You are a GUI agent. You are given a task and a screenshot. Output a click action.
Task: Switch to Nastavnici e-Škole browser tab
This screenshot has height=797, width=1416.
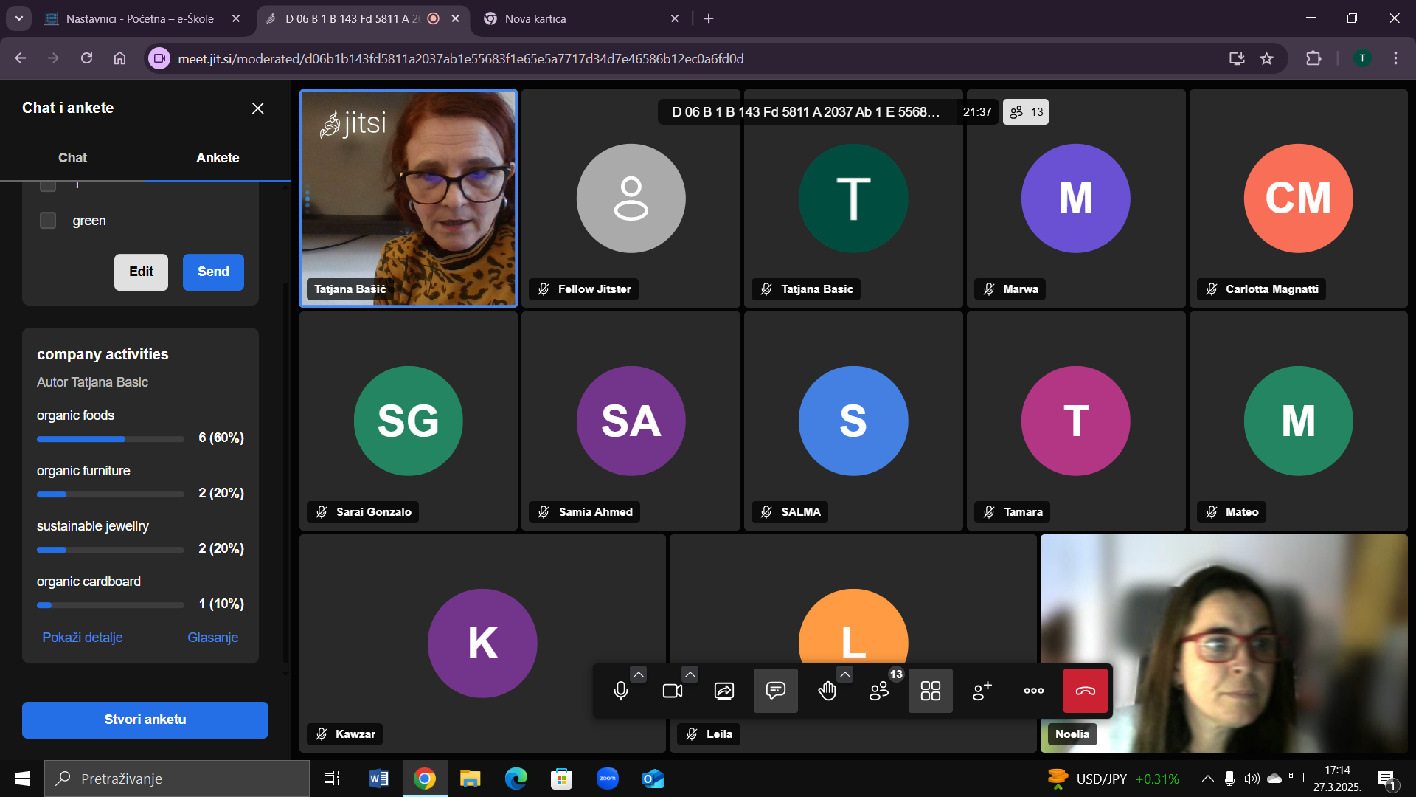(x=139, y=19)
